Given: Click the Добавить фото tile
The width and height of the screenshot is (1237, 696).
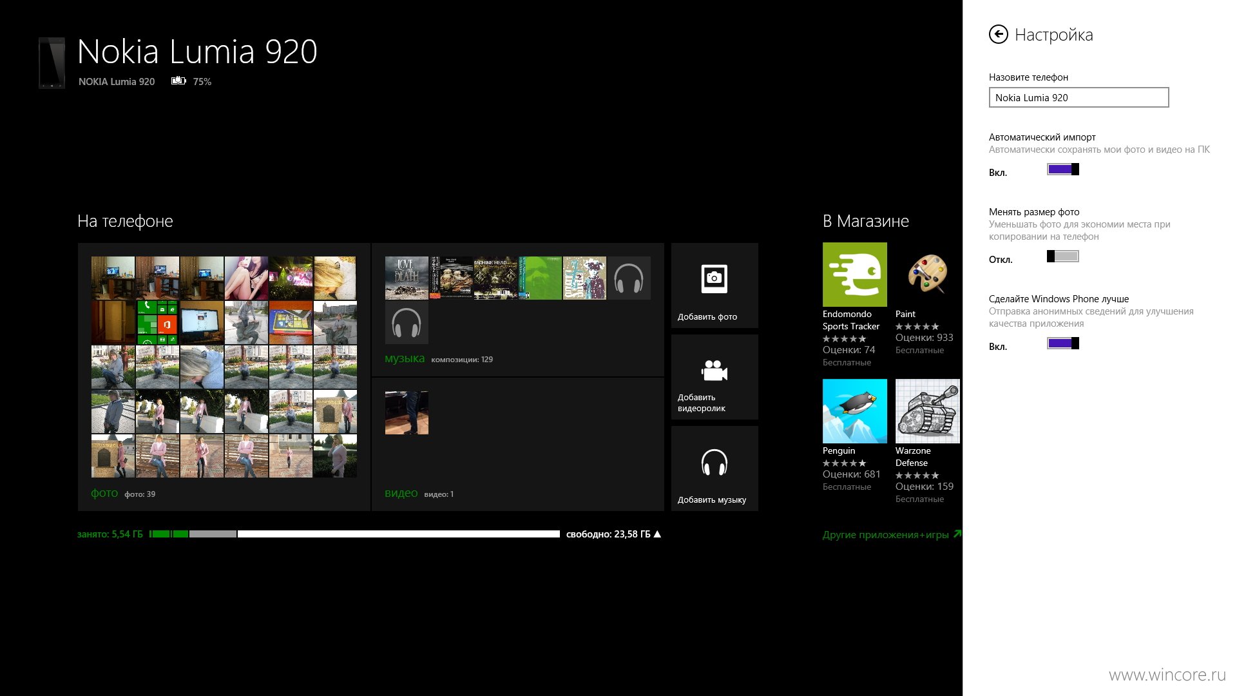Looking at the screenshot, I should tap(714, 285).
